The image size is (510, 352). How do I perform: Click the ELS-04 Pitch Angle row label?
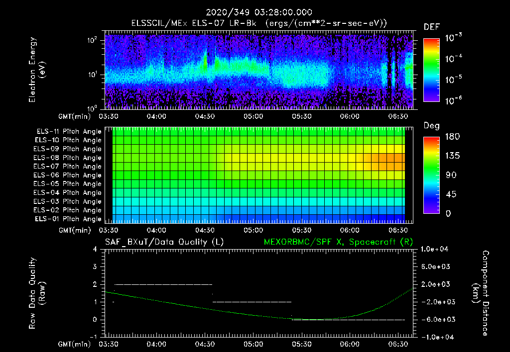pos(68,192)
